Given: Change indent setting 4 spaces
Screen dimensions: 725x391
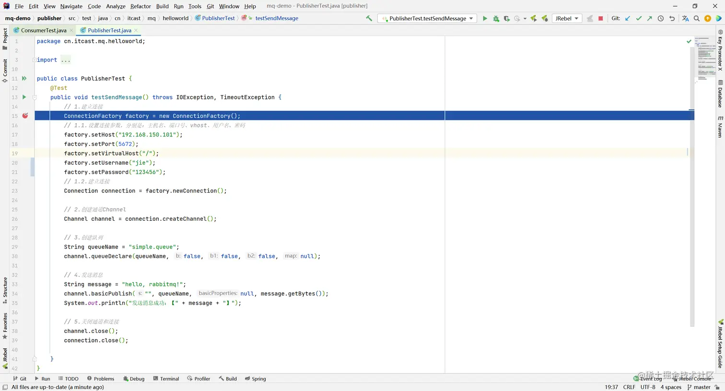Looking at the screenshot, I should click(671, 387).
